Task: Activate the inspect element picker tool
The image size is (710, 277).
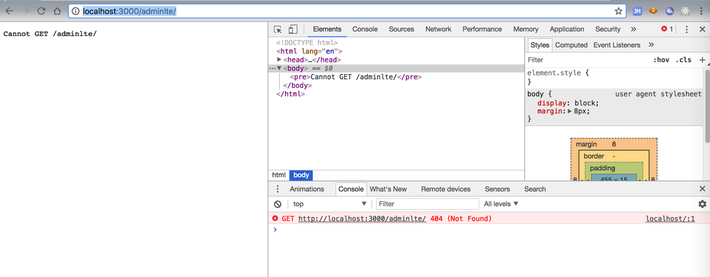Action: click(x=278, y=29)
